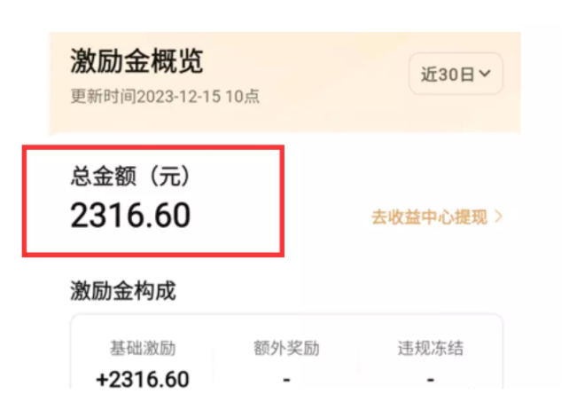Screen dimensions: 569x410
Task: Select the 额外奖励 column label
Action: coord(285,348)
